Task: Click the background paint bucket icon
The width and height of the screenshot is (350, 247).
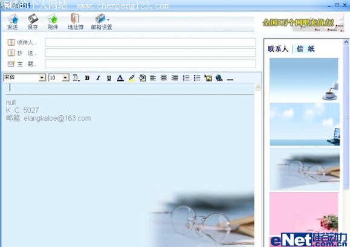Action: tap(142, 78)
